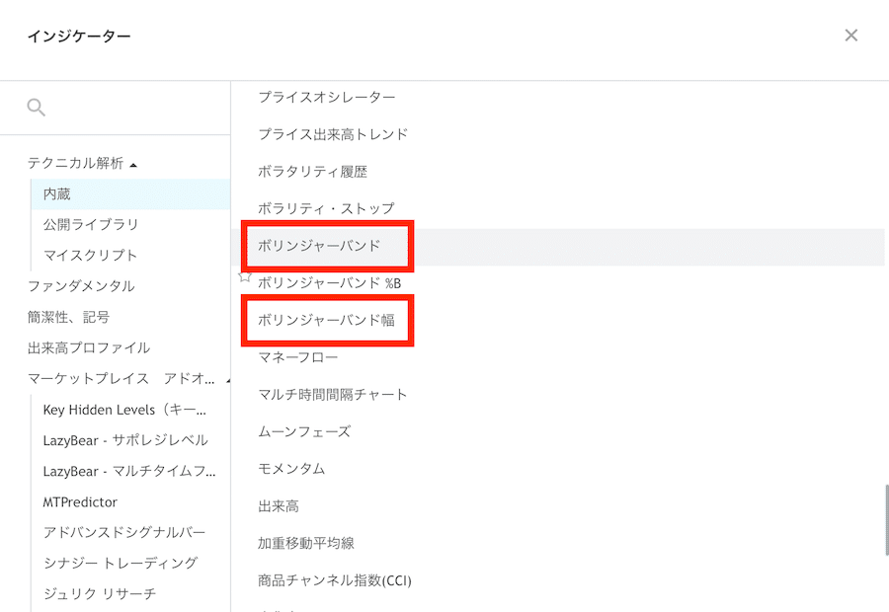Screen dimensions: 889x612
Task: Open the 簡潔性、記号 category
Action: pyautogui.click(x=68, y=317)
